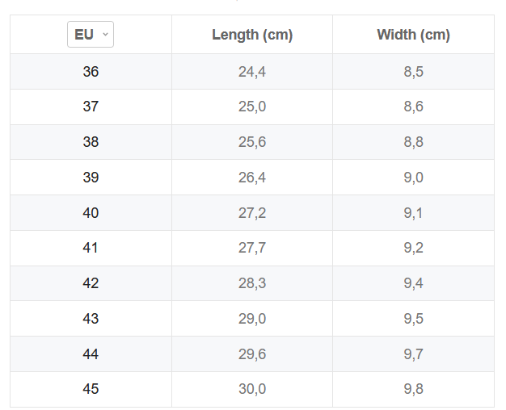Click EU size 41 cell
The height and width of the screenshot is (410, 506).
[x=91, y=248]
